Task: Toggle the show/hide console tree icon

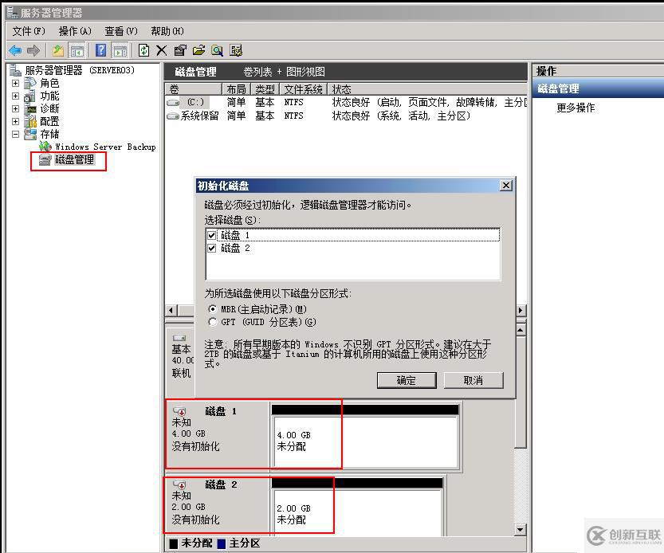Action: pos(77,51)
